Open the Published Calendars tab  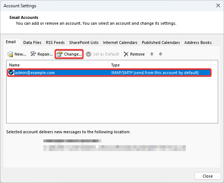click(x=161, y=42)
